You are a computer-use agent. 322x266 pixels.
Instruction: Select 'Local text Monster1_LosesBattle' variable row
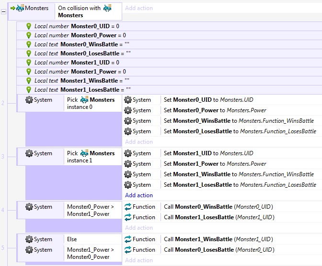(x=169, y=90)
